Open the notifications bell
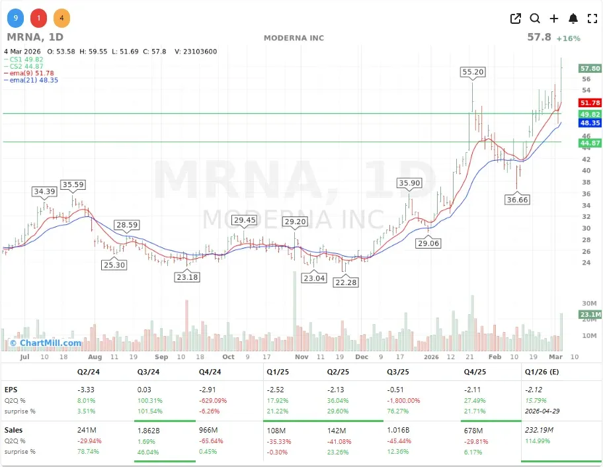The height and width of the screenshot is (467, 603). coord(574,19)
